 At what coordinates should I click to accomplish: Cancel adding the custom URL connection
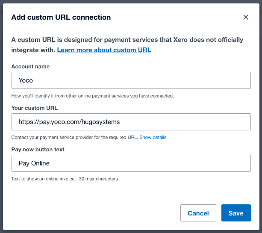click(198, 213)
